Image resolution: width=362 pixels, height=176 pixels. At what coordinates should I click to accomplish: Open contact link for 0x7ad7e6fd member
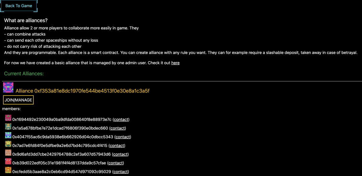pos(117,146)
